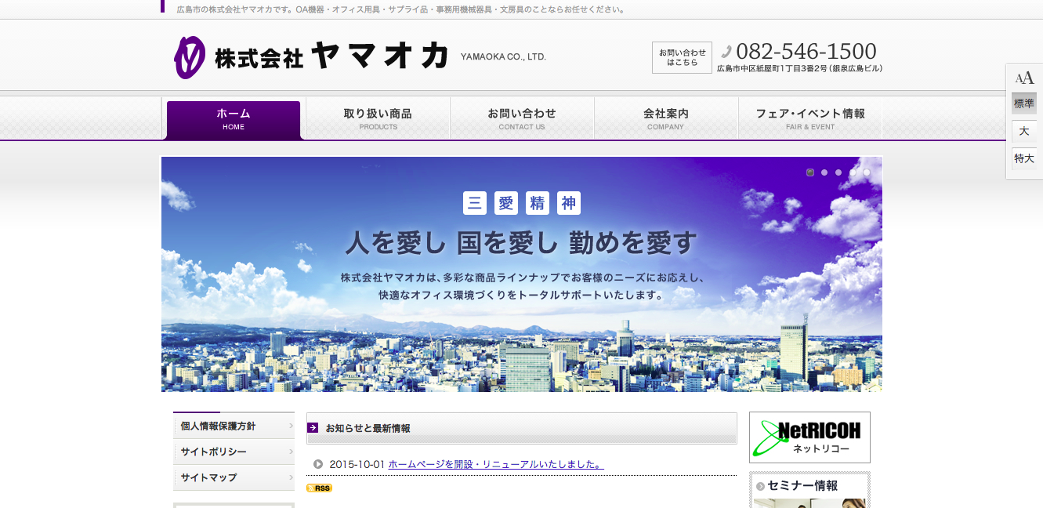1043x508 pixels.
Task: Click the chevron on サイトポリシー
Action: [x=291, y=452]
